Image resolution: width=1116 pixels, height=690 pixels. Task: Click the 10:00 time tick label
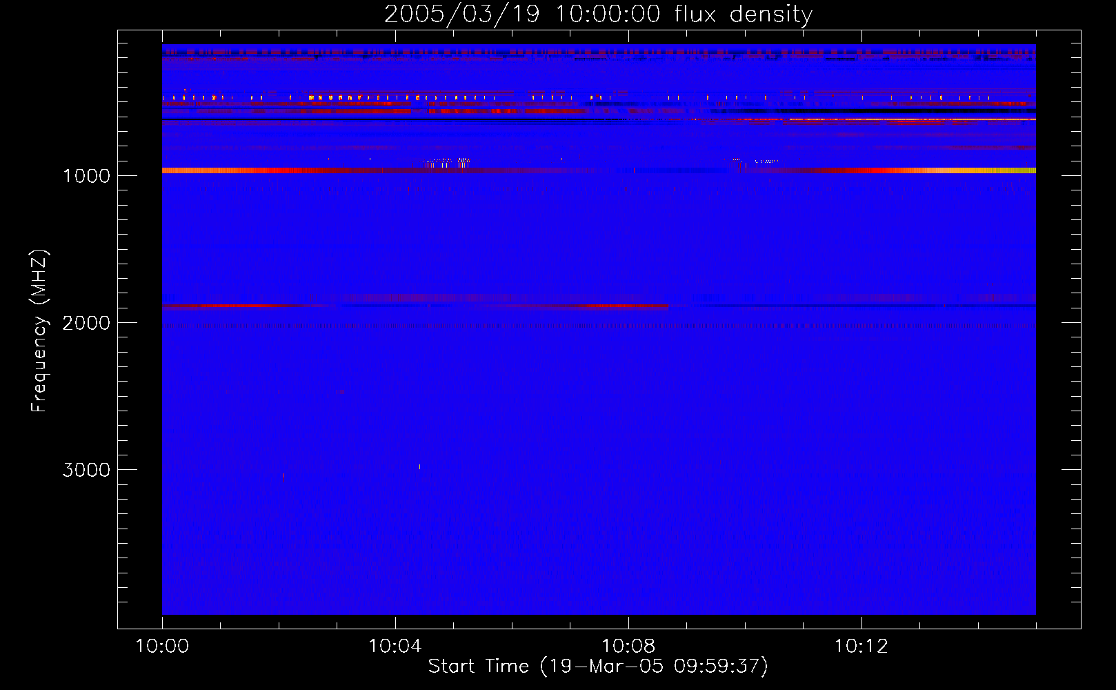162,647
